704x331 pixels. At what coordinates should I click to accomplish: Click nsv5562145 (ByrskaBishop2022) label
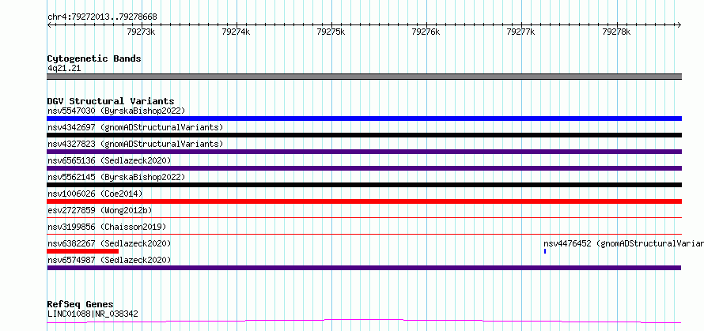115,177
